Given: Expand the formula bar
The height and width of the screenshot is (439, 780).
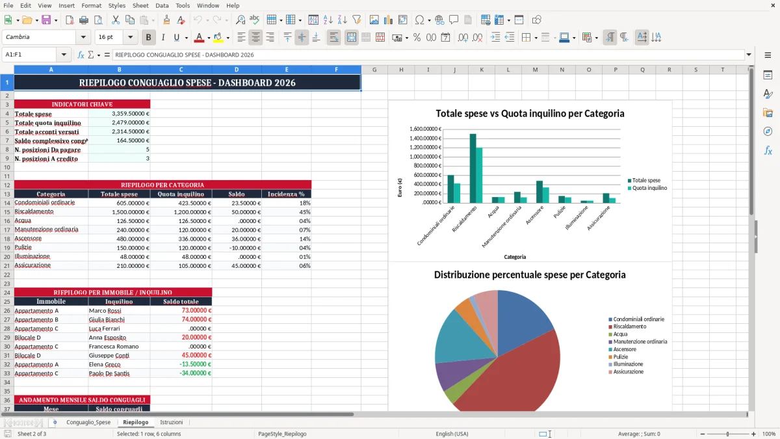Looking at the screenshot, I should (x=749, y=55).
